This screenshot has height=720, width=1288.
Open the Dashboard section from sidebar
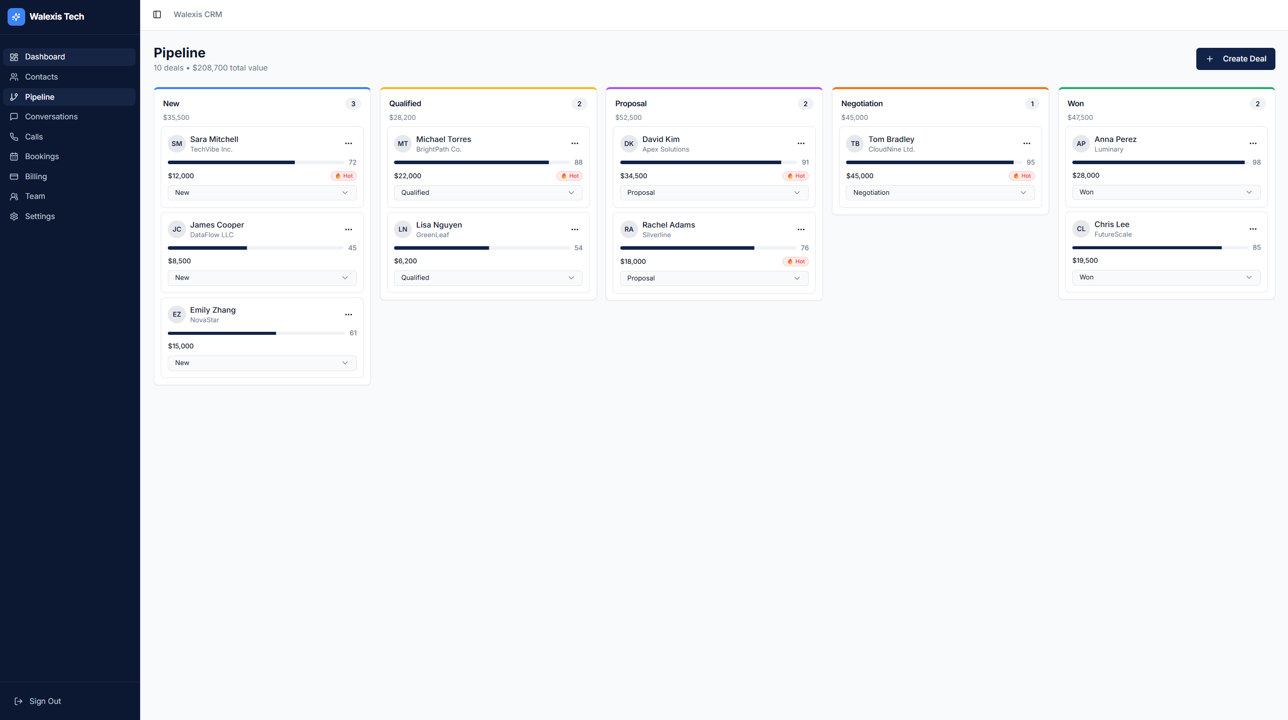coord(44,56)
